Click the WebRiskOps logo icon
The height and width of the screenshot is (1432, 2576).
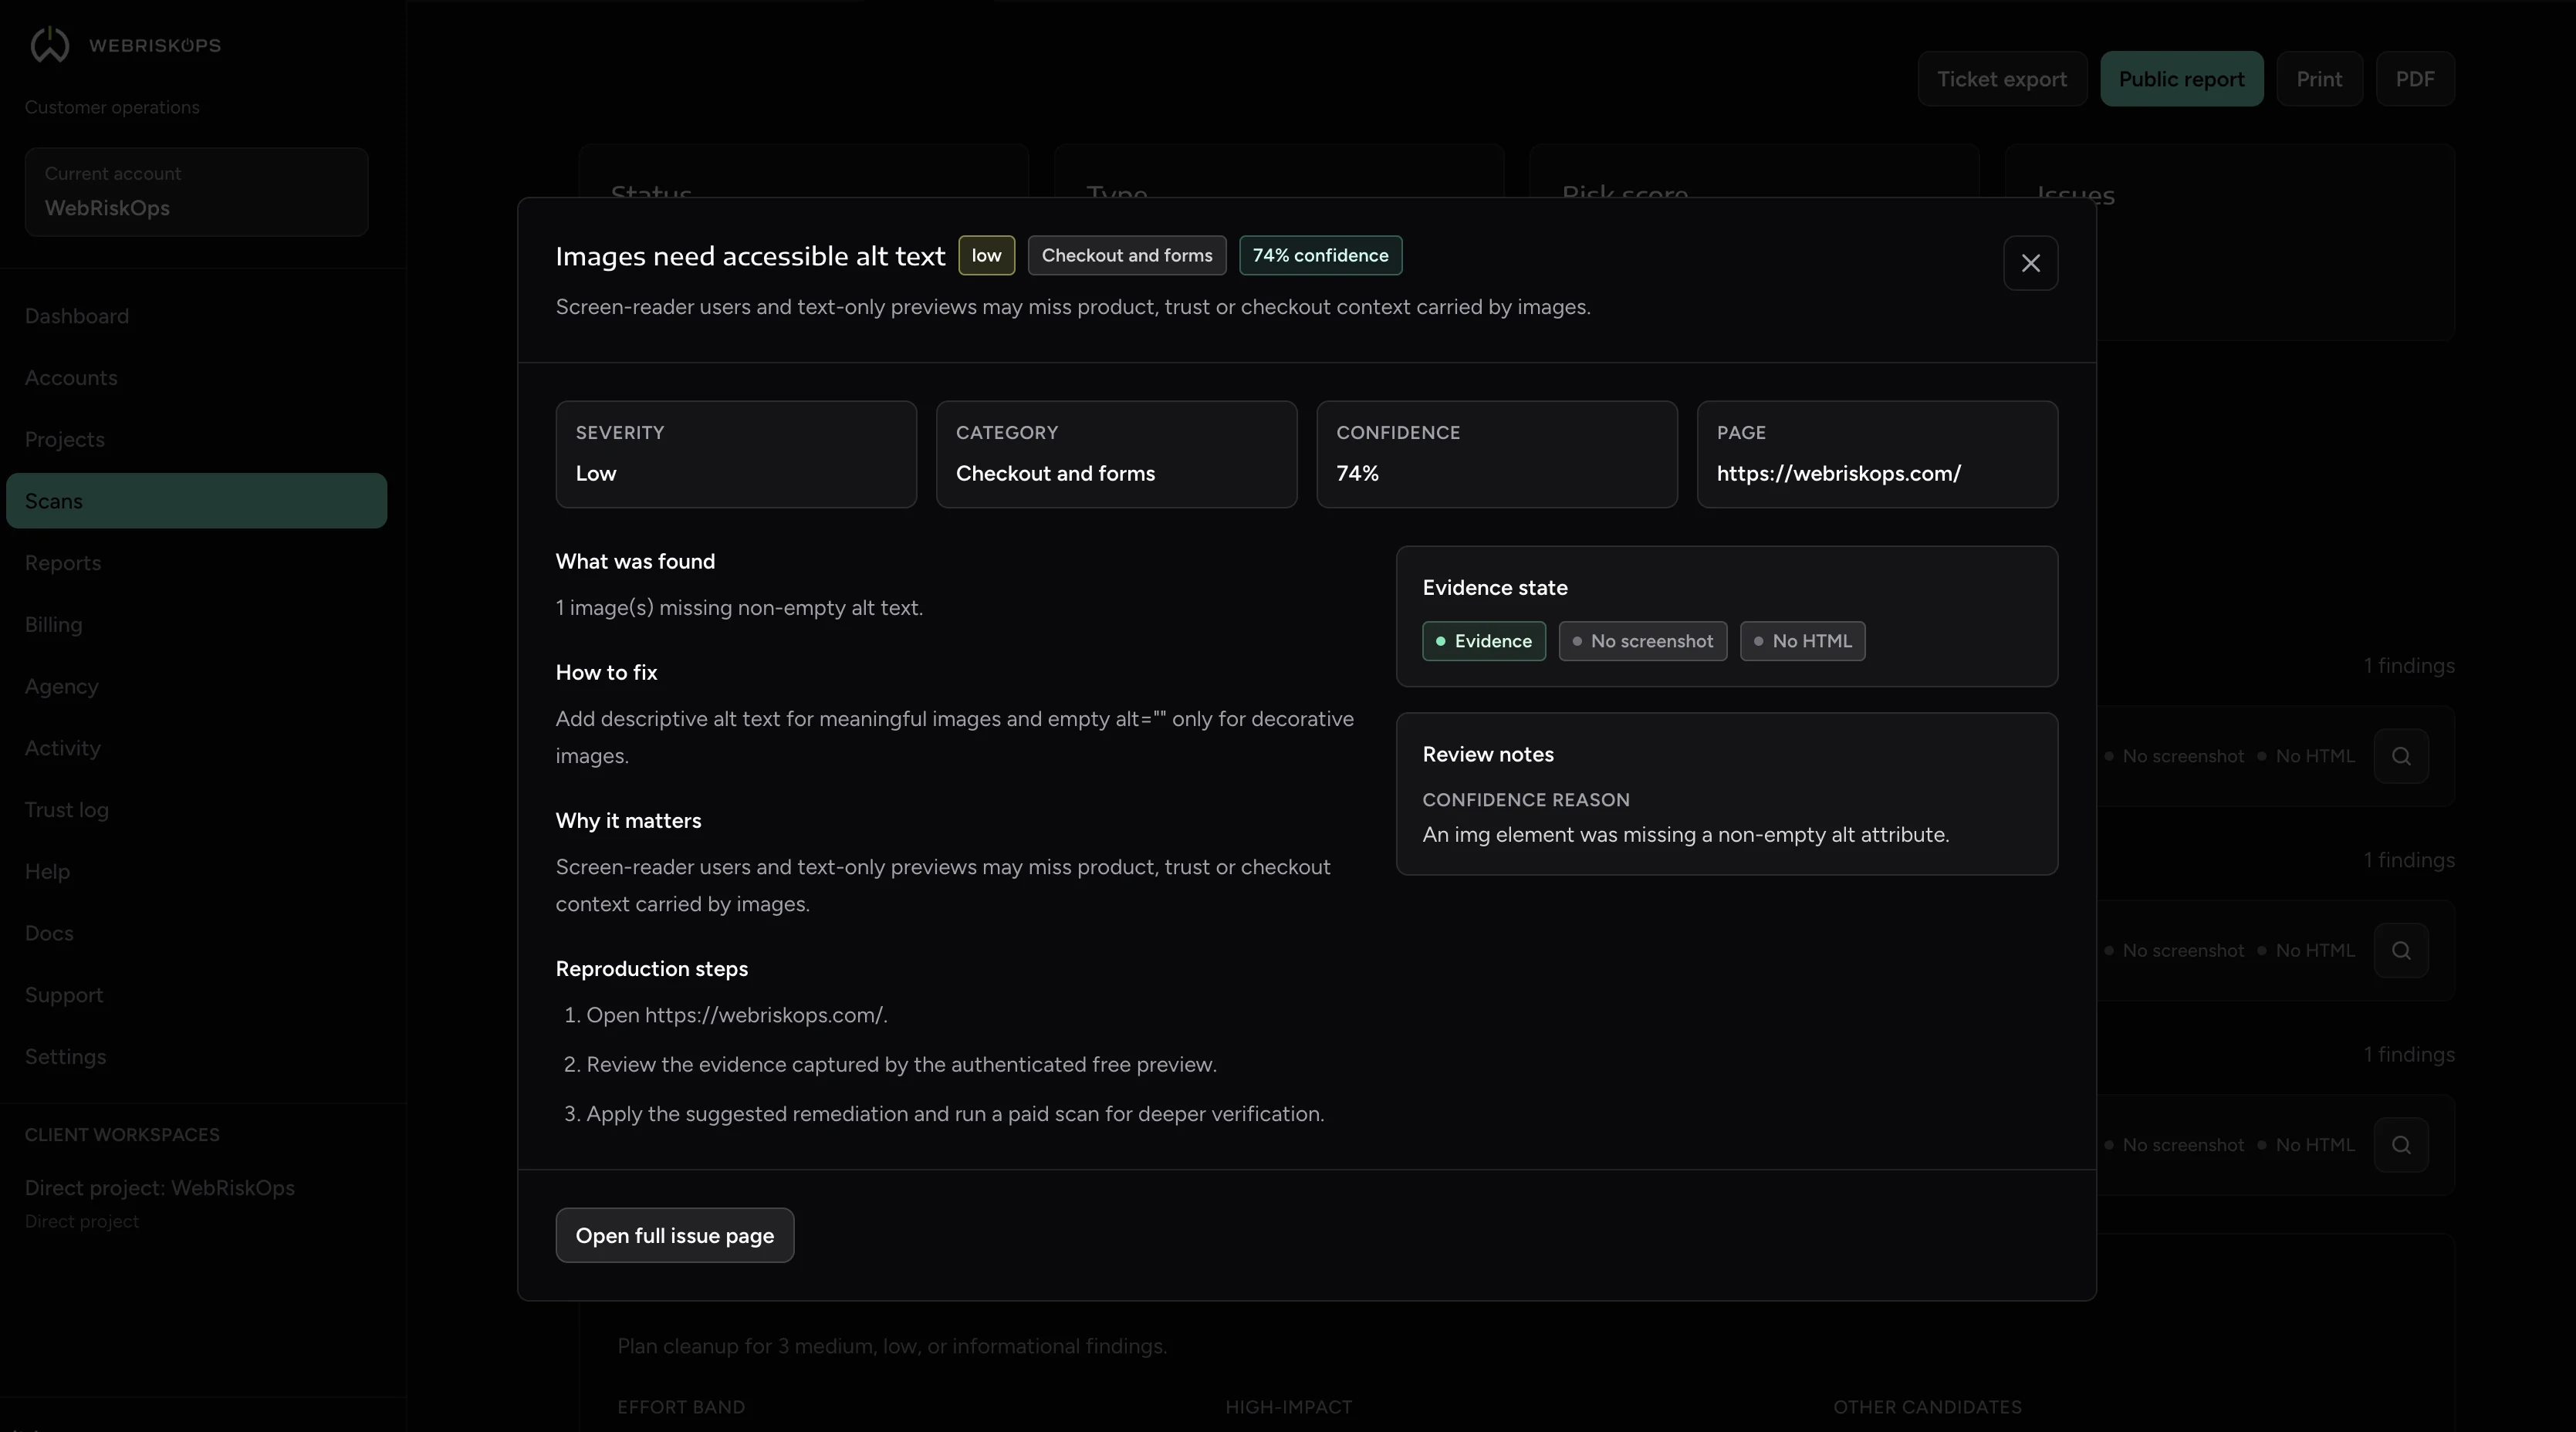[x=49, y=45]
